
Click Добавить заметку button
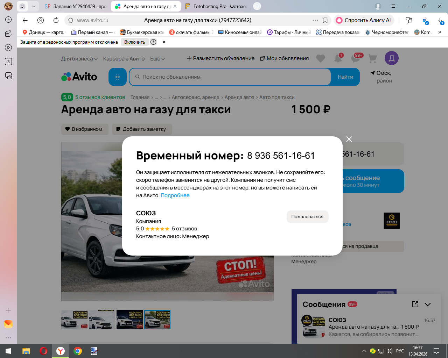[142, 129]
